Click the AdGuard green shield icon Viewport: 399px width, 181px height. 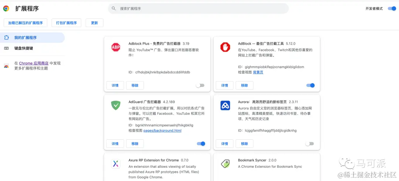tap(116, 105)
